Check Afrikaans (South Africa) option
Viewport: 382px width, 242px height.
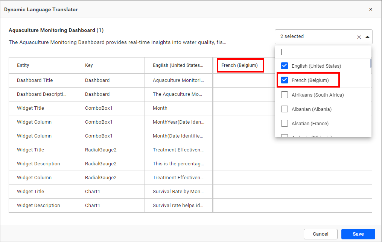[x=285, y=95]
